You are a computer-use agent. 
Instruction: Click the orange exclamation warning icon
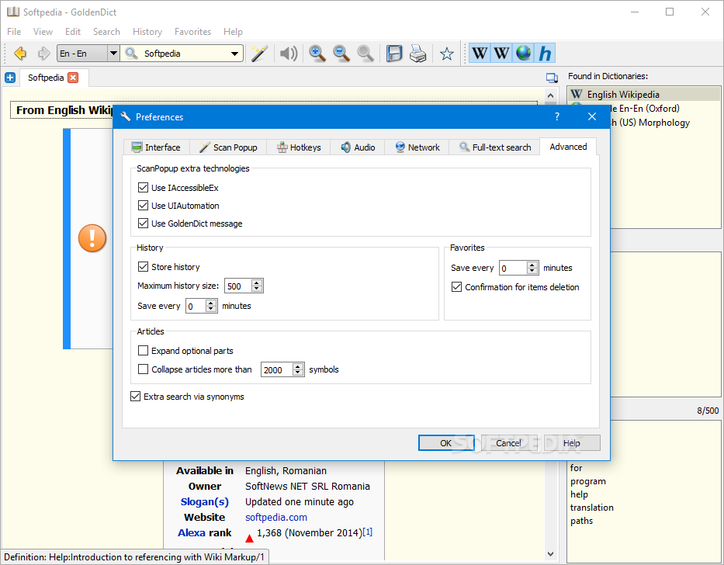click(92, 238)
